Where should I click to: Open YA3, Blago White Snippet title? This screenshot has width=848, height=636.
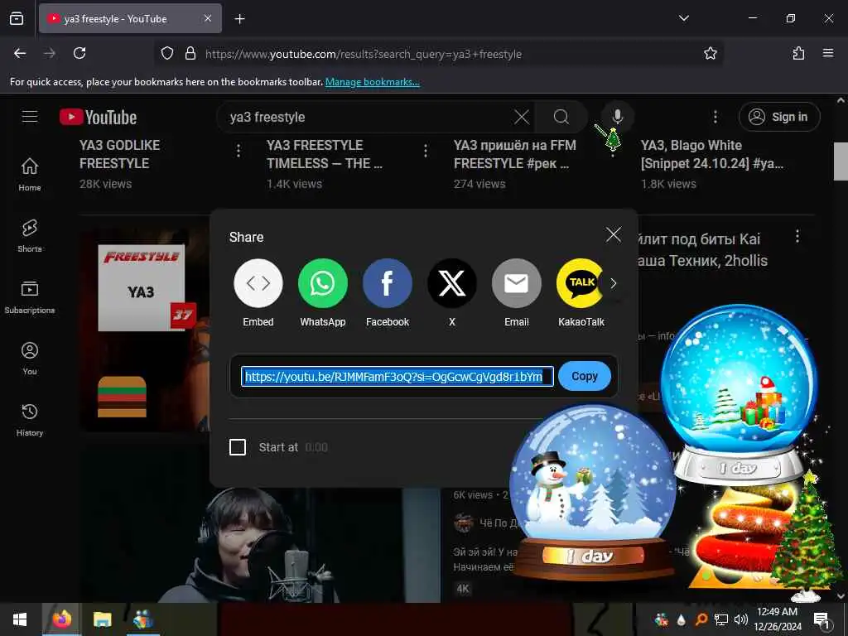pyautogui.click(x=711, y=154)
